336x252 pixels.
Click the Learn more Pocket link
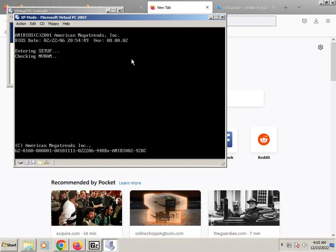[x=130, y=183]
